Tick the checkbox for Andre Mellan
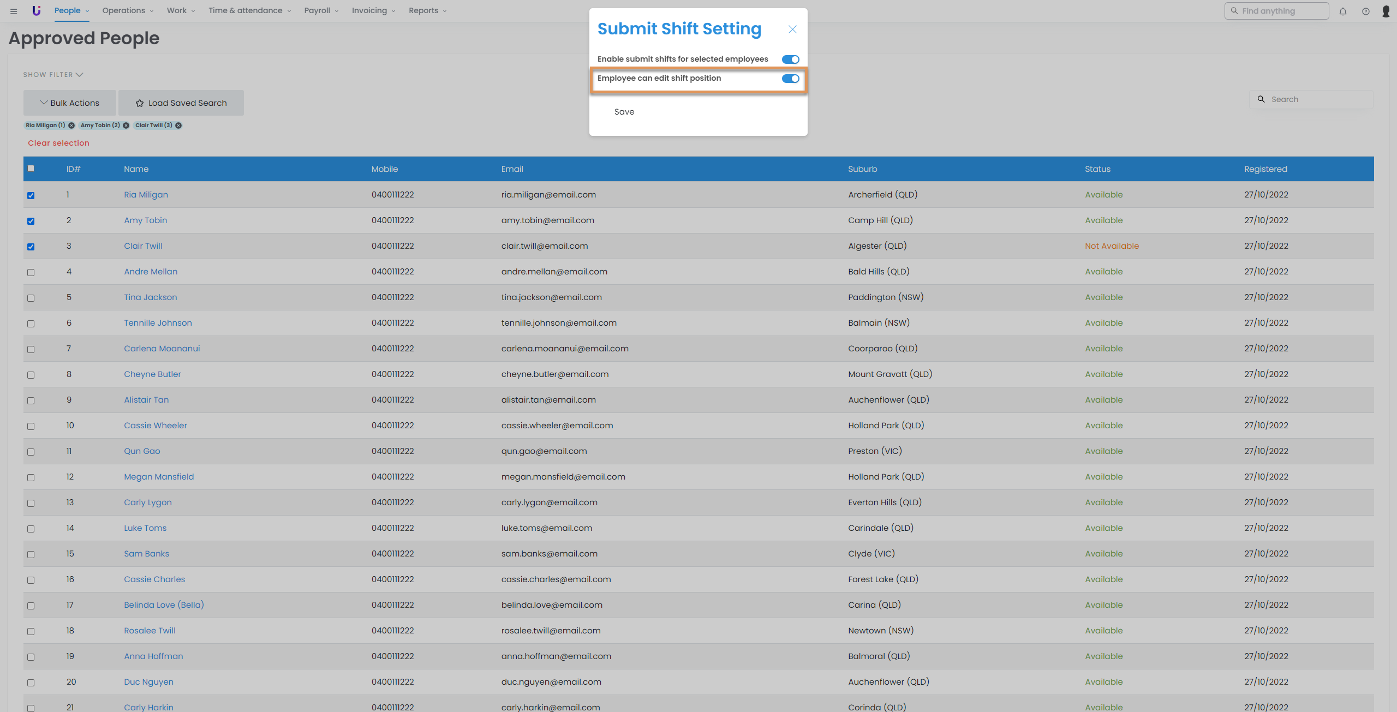This screenshot has height=712, width=1397. click(x=31, y=272)
